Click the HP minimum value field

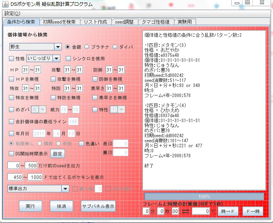[26, 70]
